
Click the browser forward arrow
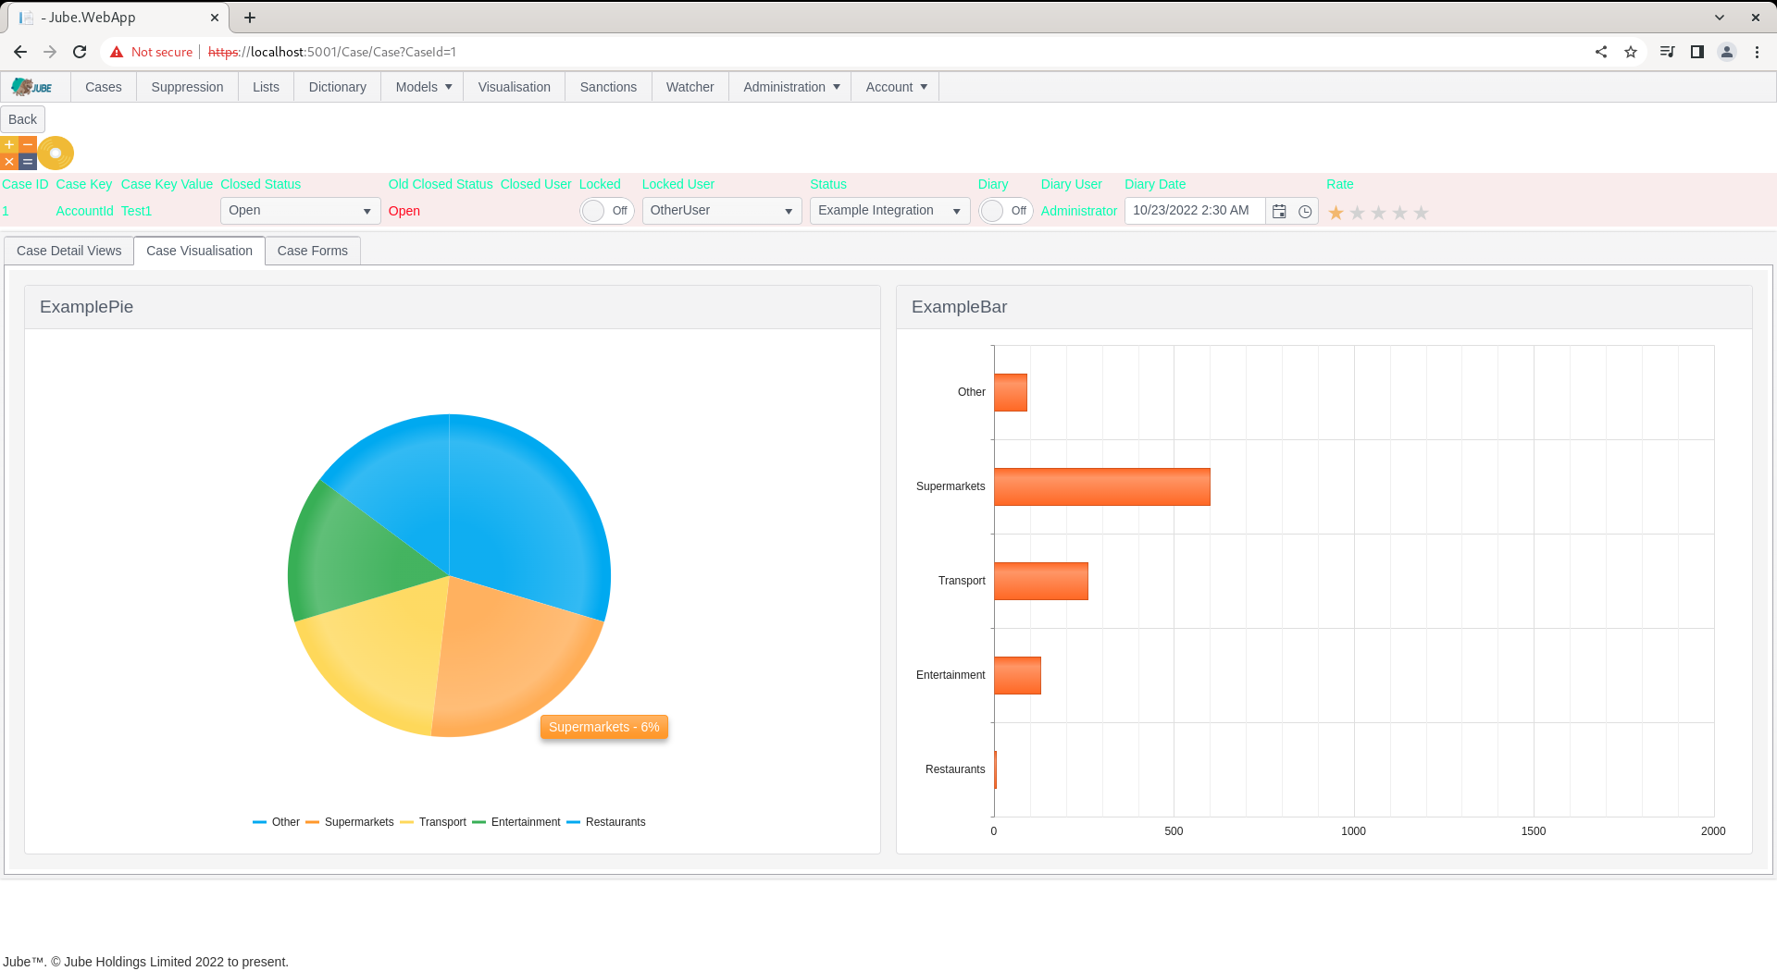tap(50, 52)
